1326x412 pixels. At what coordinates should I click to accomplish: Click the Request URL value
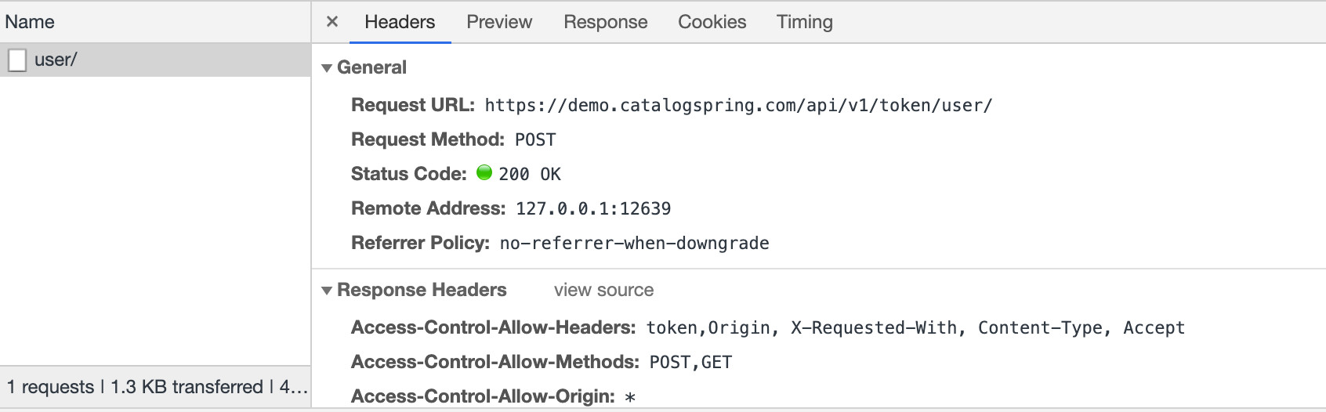point(738,105)
